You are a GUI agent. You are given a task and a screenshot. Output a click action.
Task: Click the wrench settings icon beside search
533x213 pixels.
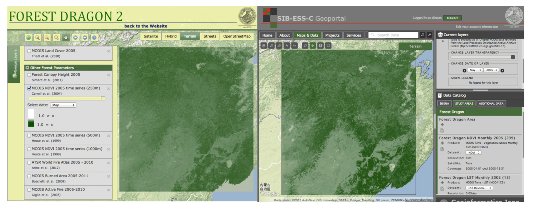(x=430, y=35)
